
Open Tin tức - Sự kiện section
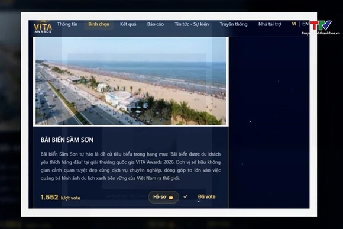coord(192,24)
